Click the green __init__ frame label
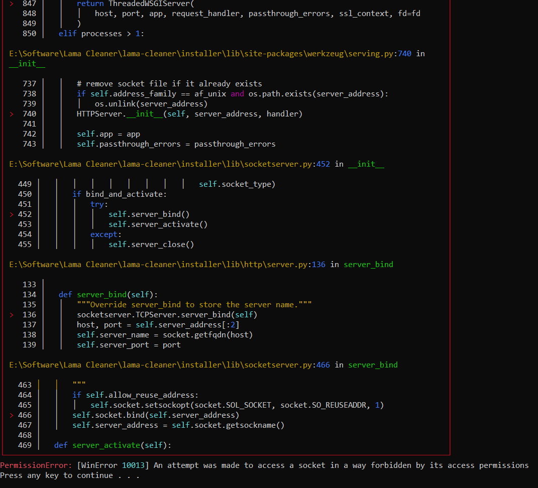 pos(27,63)
